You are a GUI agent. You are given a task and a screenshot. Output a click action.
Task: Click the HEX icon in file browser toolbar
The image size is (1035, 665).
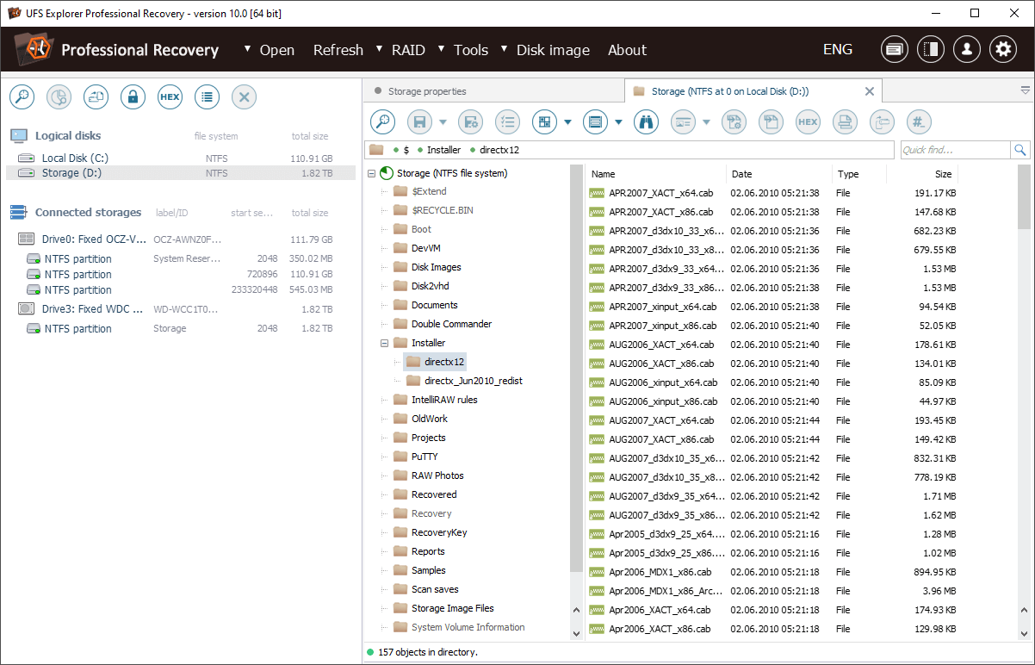(x=808, y=122)
